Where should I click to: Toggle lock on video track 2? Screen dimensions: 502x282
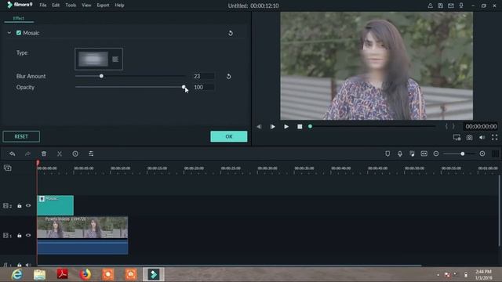pyautogui.click(x=19, y=205)
